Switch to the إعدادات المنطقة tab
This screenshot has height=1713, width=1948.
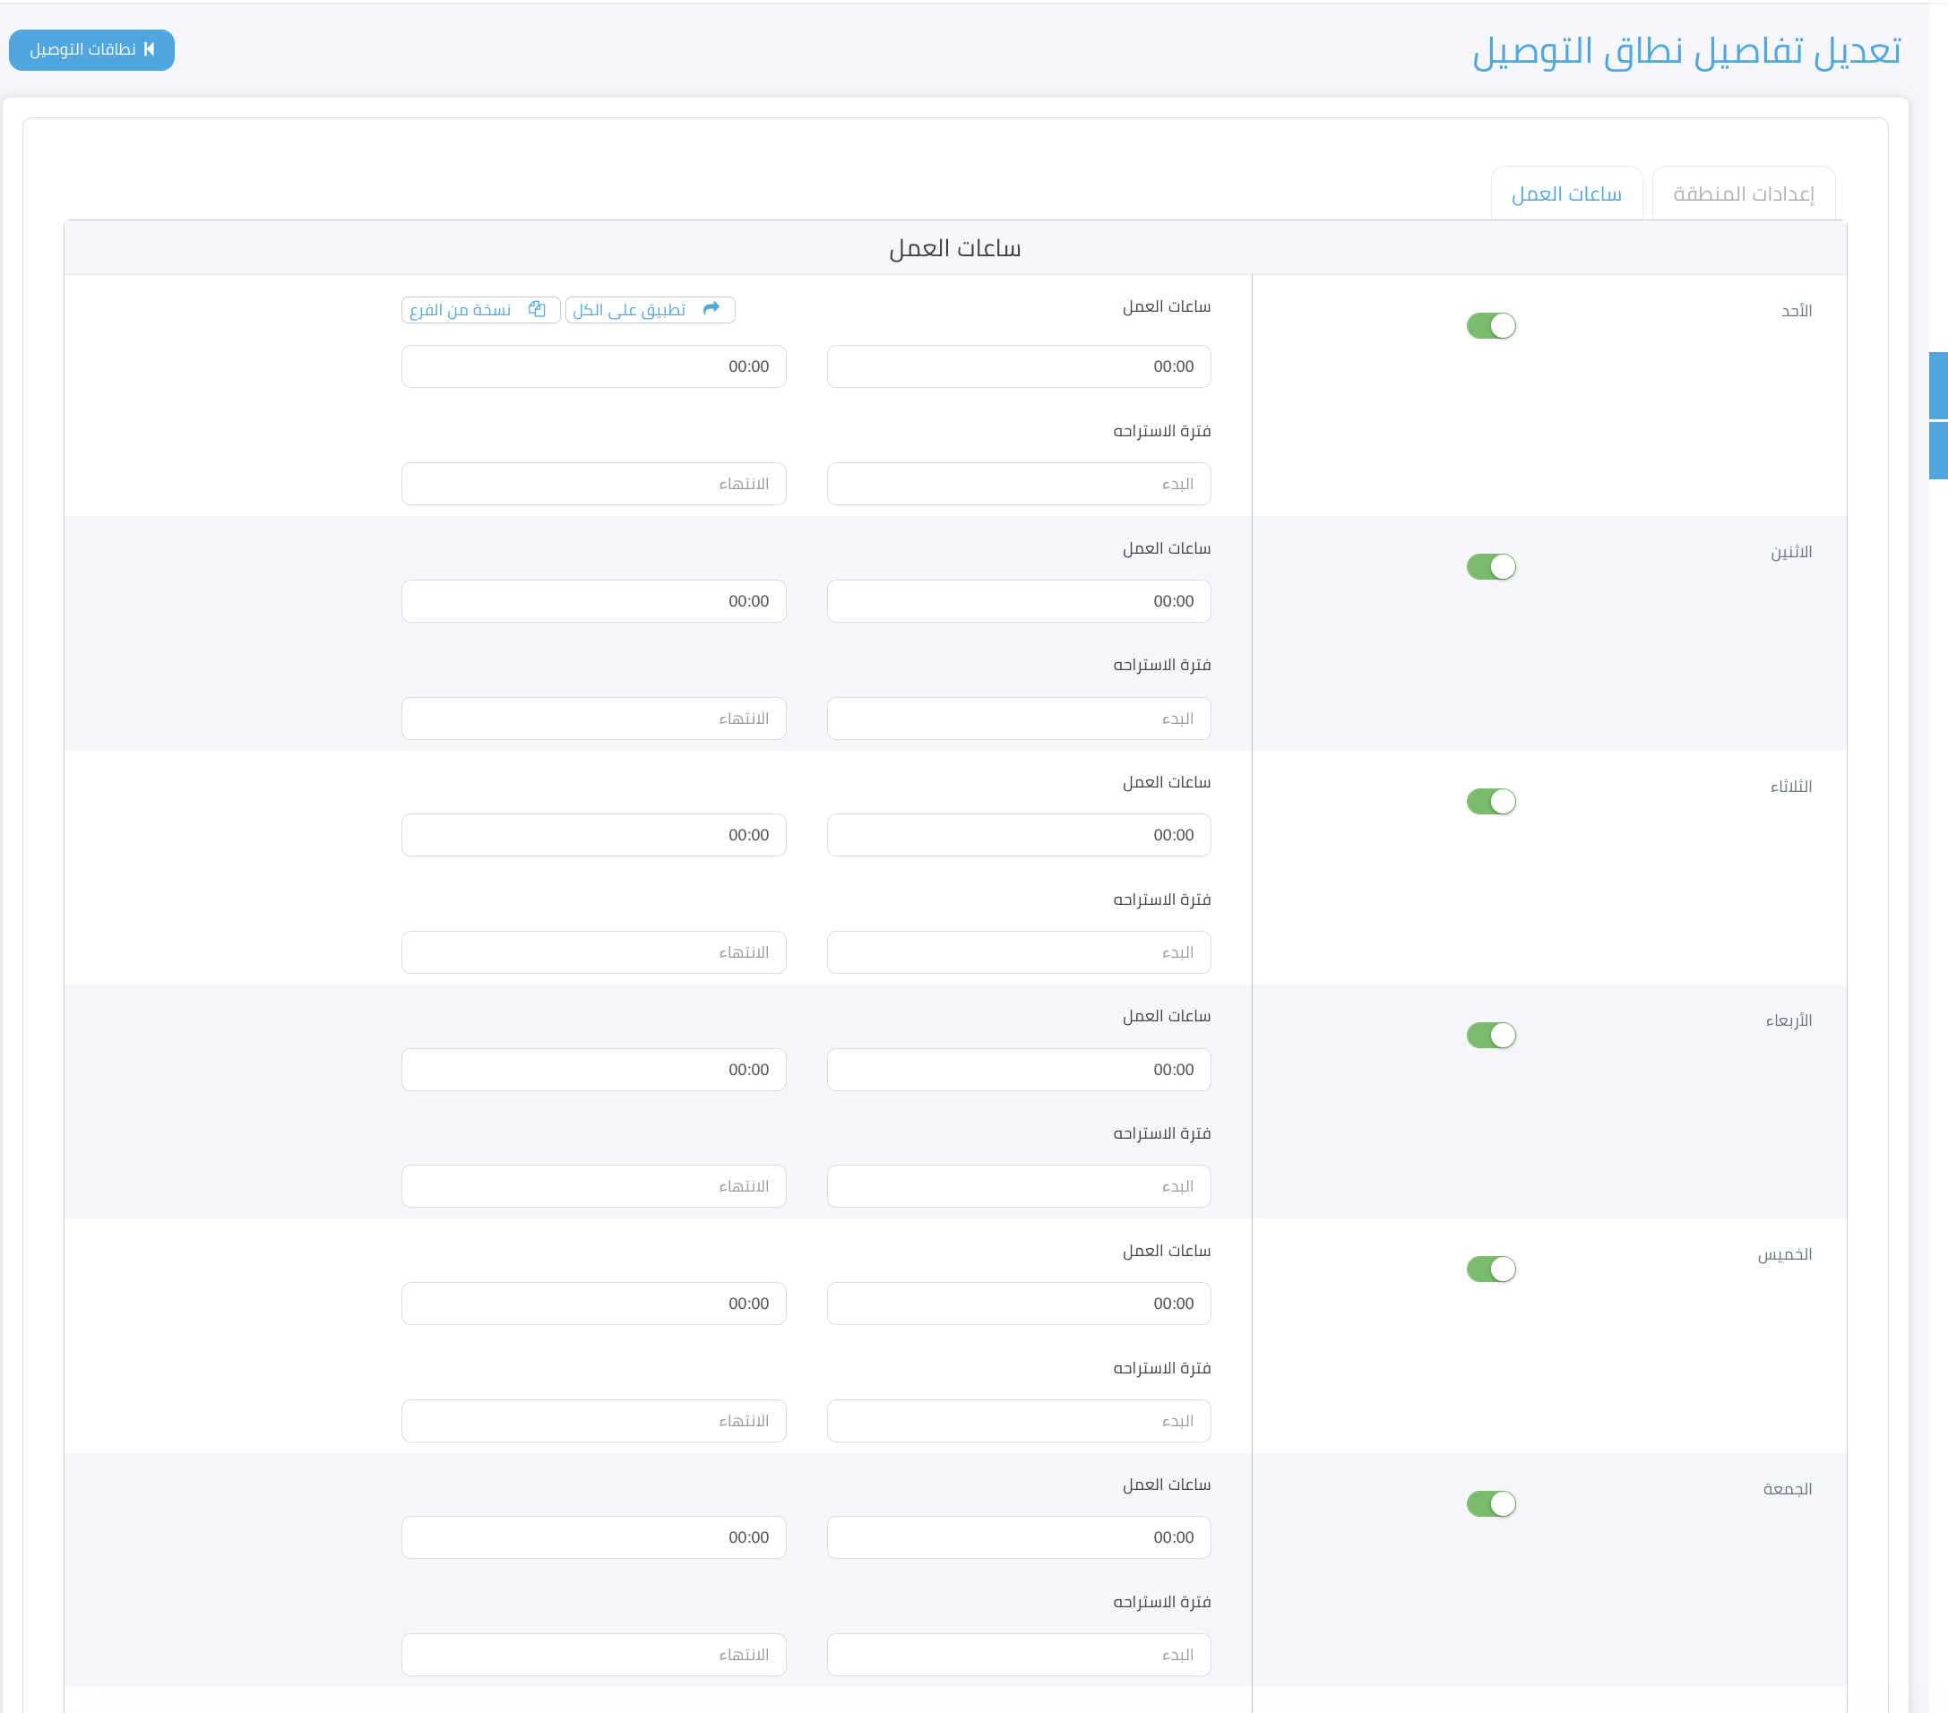[1743, 194]
